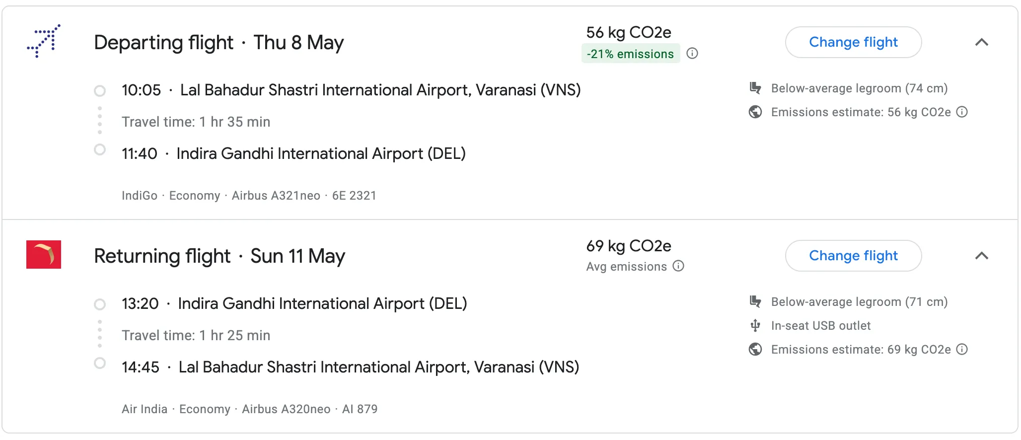Collapse the returning flight details
The width and height of the screenshot is (1021, 440).
click(x=982, y=256)
